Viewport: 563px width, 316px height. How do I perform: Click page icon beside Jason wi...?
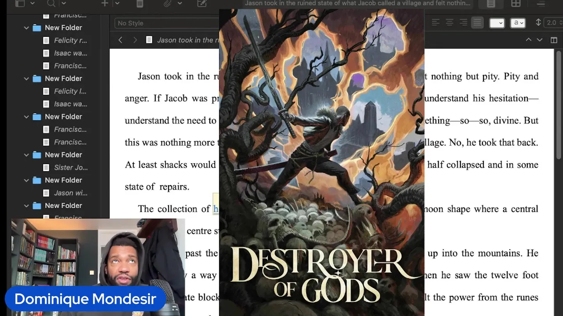click(46, 193)
